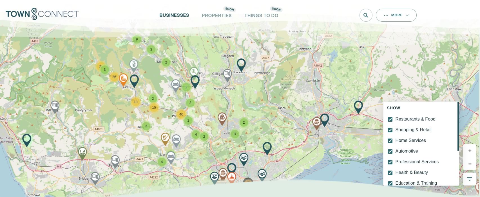The width and height of the screenshot is (480, 197).
Task: Go to the THINGS TO DO tab
Action: [x=261, y=15]
